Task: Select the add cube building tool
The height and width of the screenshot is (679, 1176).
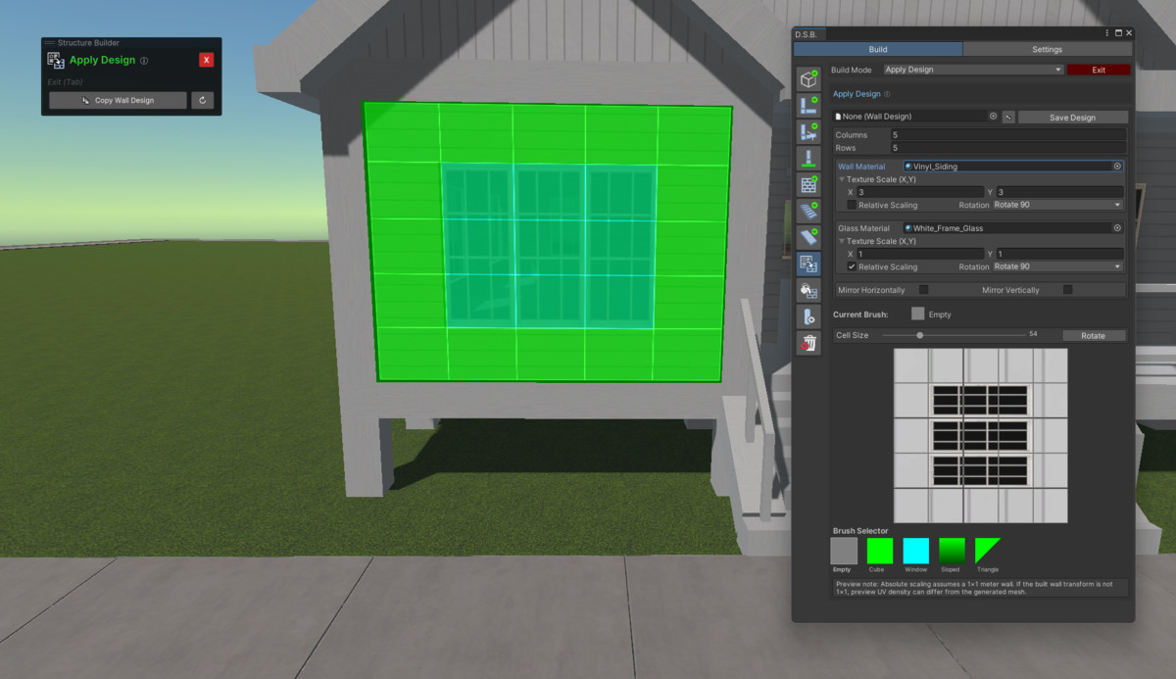Action: coord(808,79)
